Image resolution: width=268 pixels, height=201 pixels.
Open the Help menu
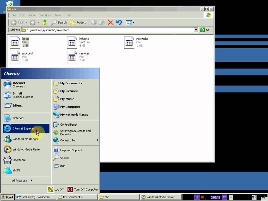click(x=68, y=15)
